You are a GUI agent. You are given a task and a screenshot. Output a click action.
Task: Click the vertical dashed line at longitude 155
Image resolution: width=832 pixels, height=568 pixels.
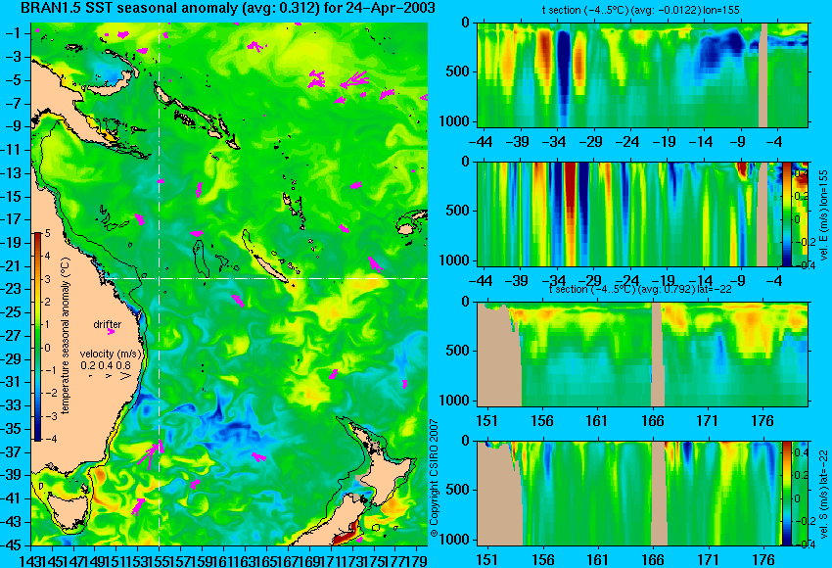click(x=159, y=284)
